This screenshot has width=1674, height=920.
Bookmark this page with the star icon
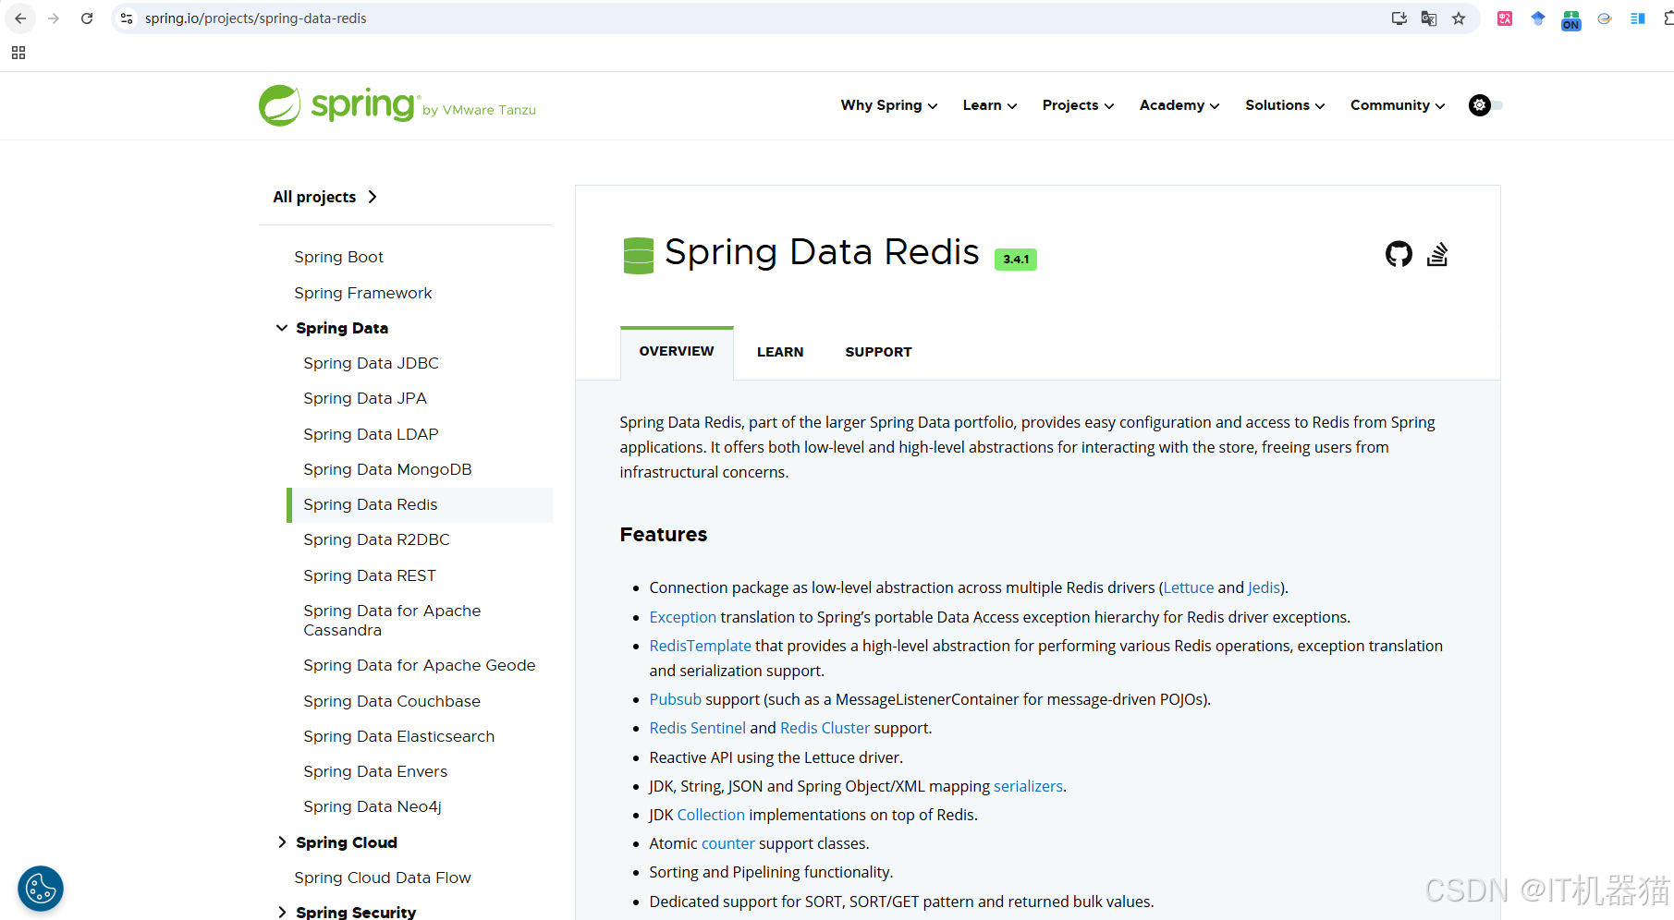coord(1459,18)
